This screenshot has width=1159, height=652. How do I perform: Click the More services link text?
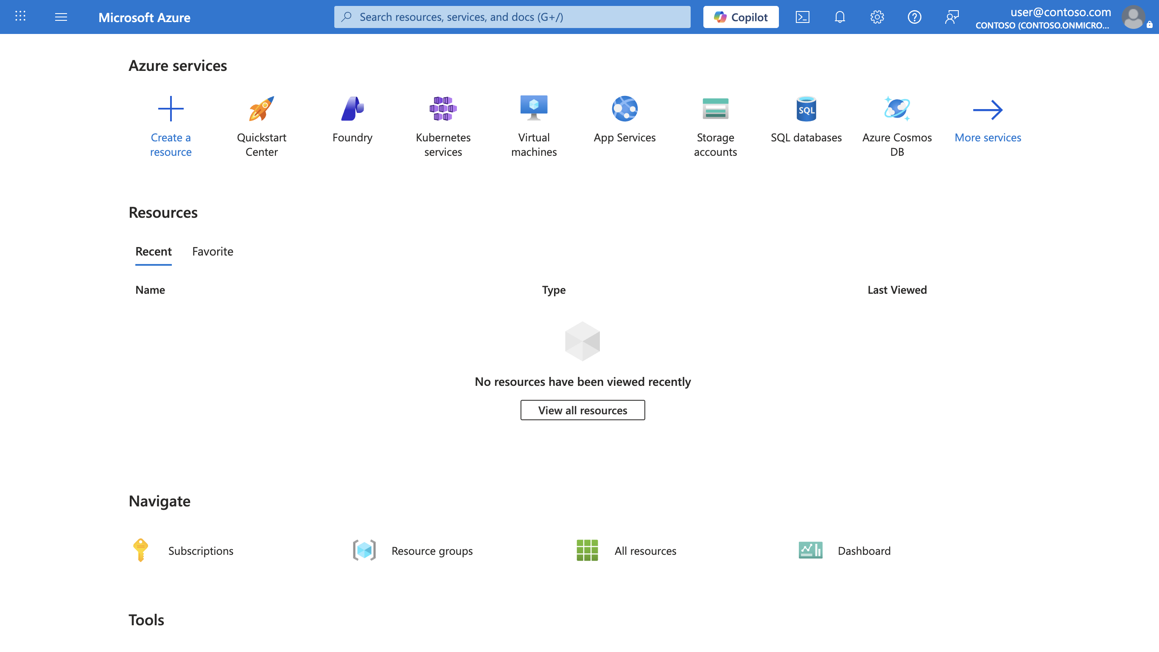(988, 138)
